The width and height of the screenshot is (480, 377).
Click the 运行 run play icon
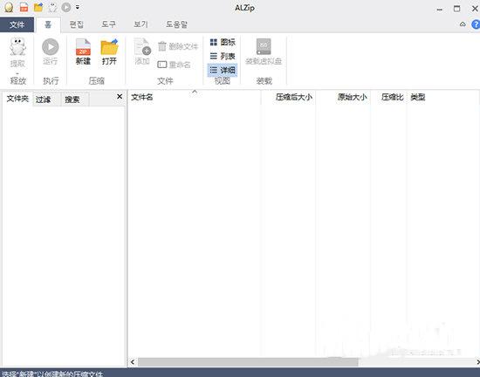pos(51,47)
